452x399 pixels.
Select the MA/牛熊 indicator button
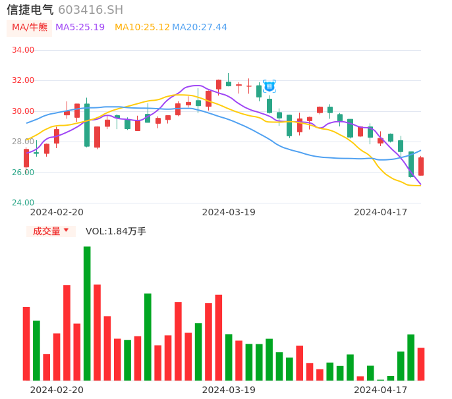click(x=30, y=28)
